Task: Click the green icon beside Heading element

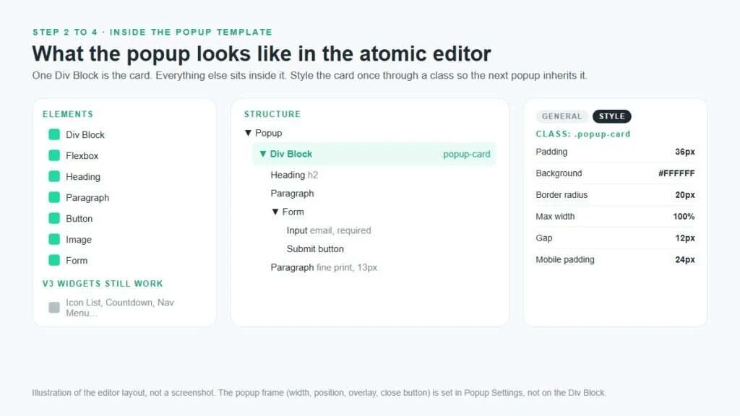Action: pos(54,176)
